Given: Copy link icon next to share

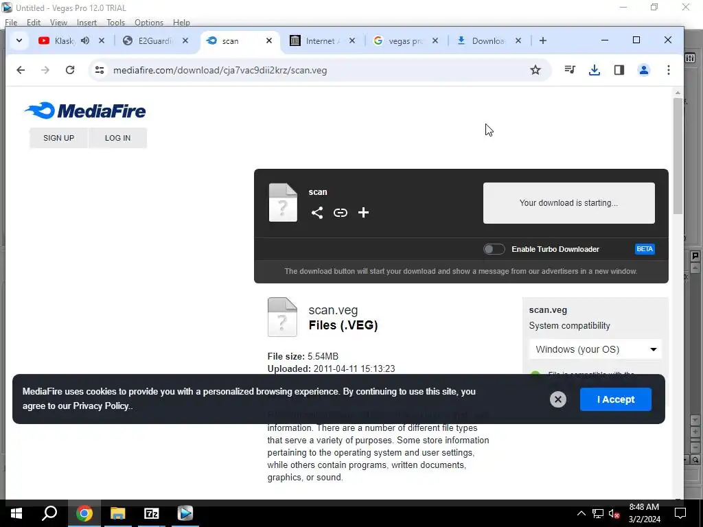Looking at the screenshot, I should (341, 213).
